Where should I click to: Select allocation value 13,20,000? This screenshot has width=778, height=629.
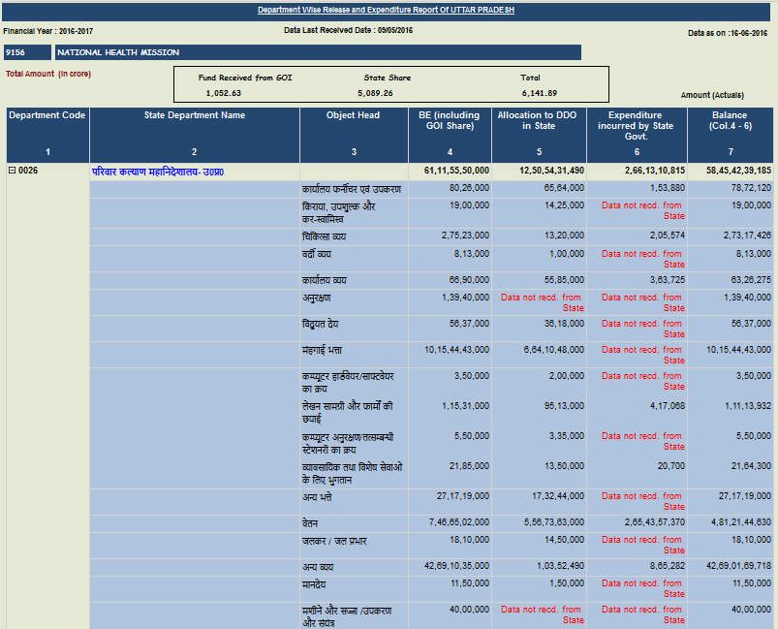click(564, 235)
